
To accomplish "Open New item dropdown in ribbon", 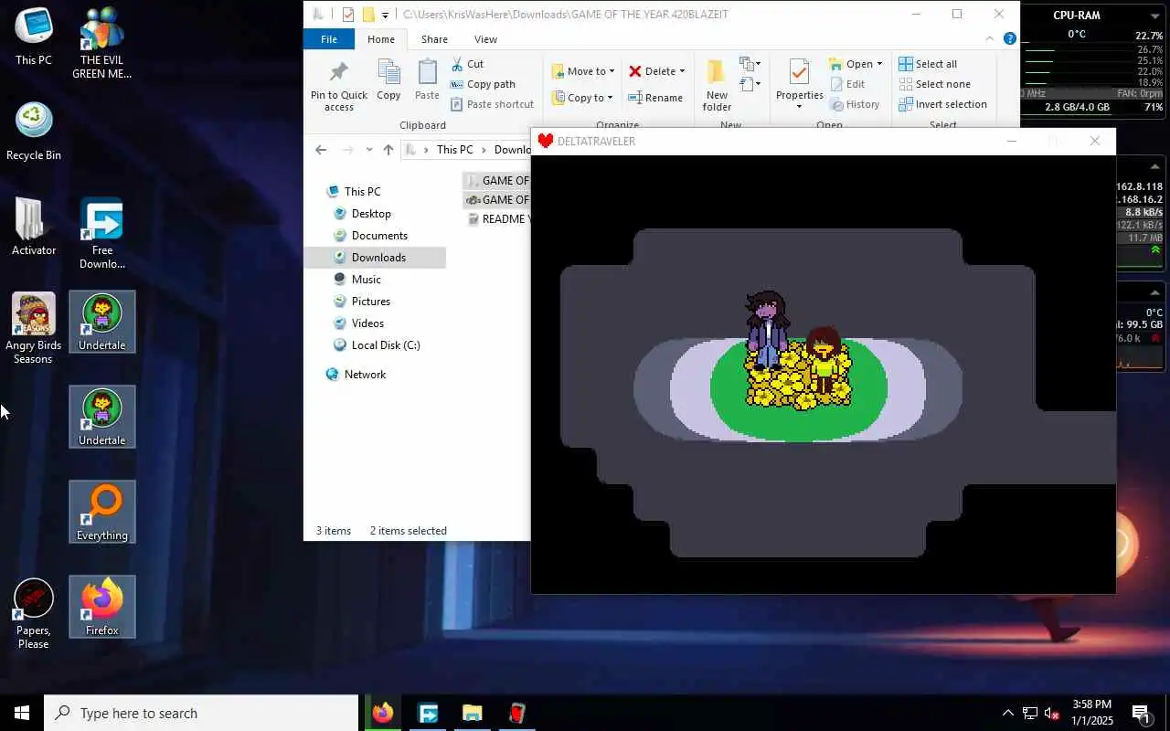I will pos(750,64).
